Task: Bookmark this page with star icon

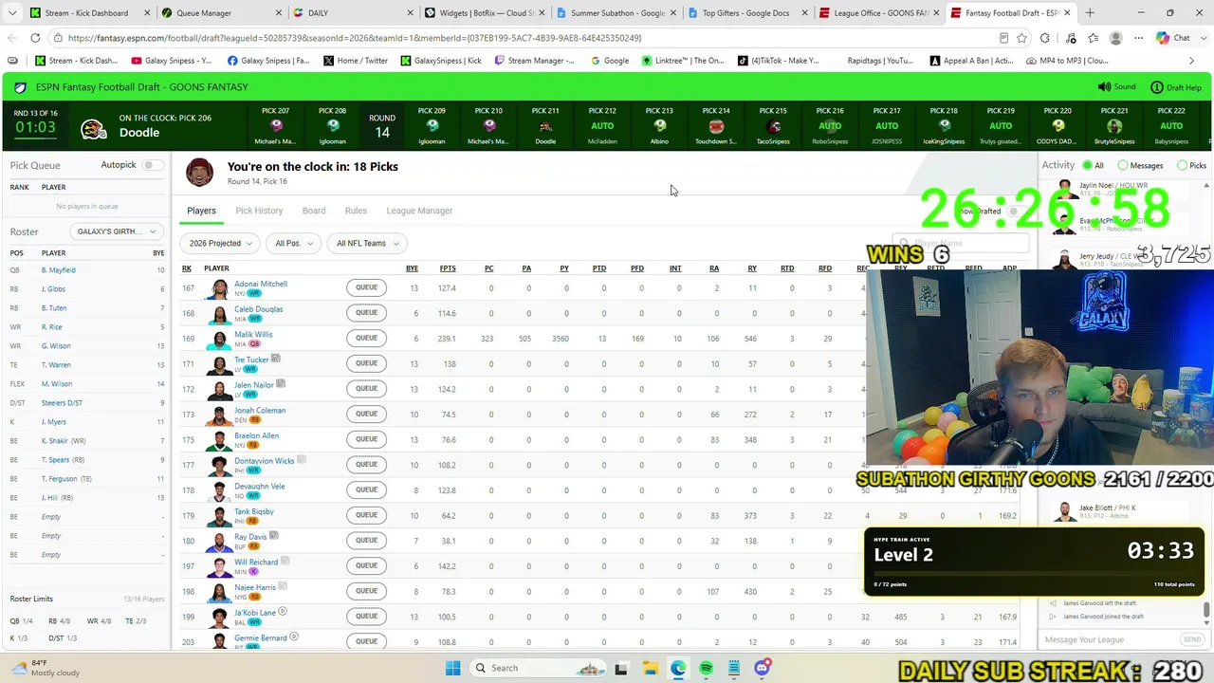Action: [1021, 38]
